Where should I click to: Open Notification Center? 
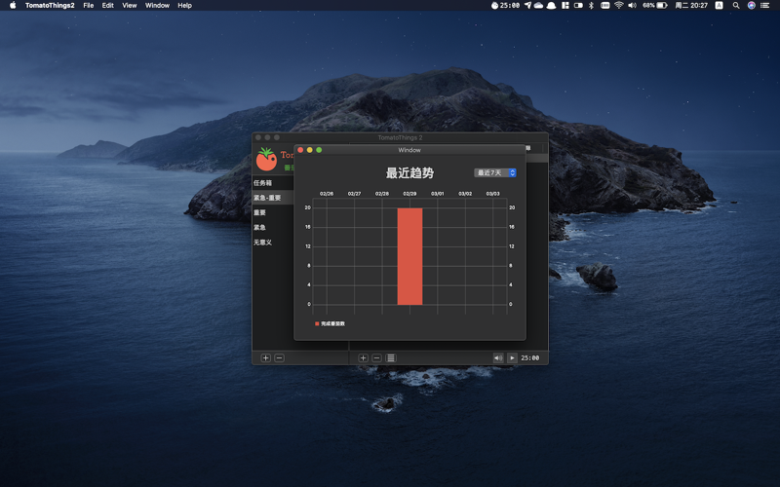[x=765, y=6]
